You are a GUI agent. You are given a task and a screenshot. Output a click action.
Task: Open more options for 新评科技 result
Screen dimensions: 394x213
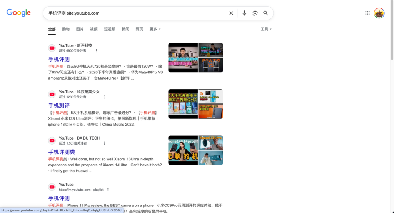click(x=97, y=51)
